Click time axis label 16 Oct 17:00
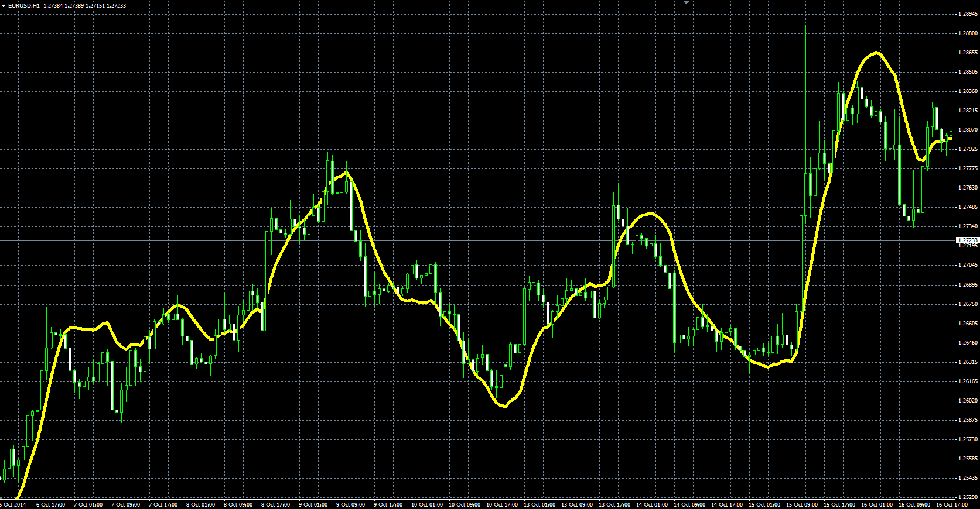980x509 pixels. tap(952, 504)
